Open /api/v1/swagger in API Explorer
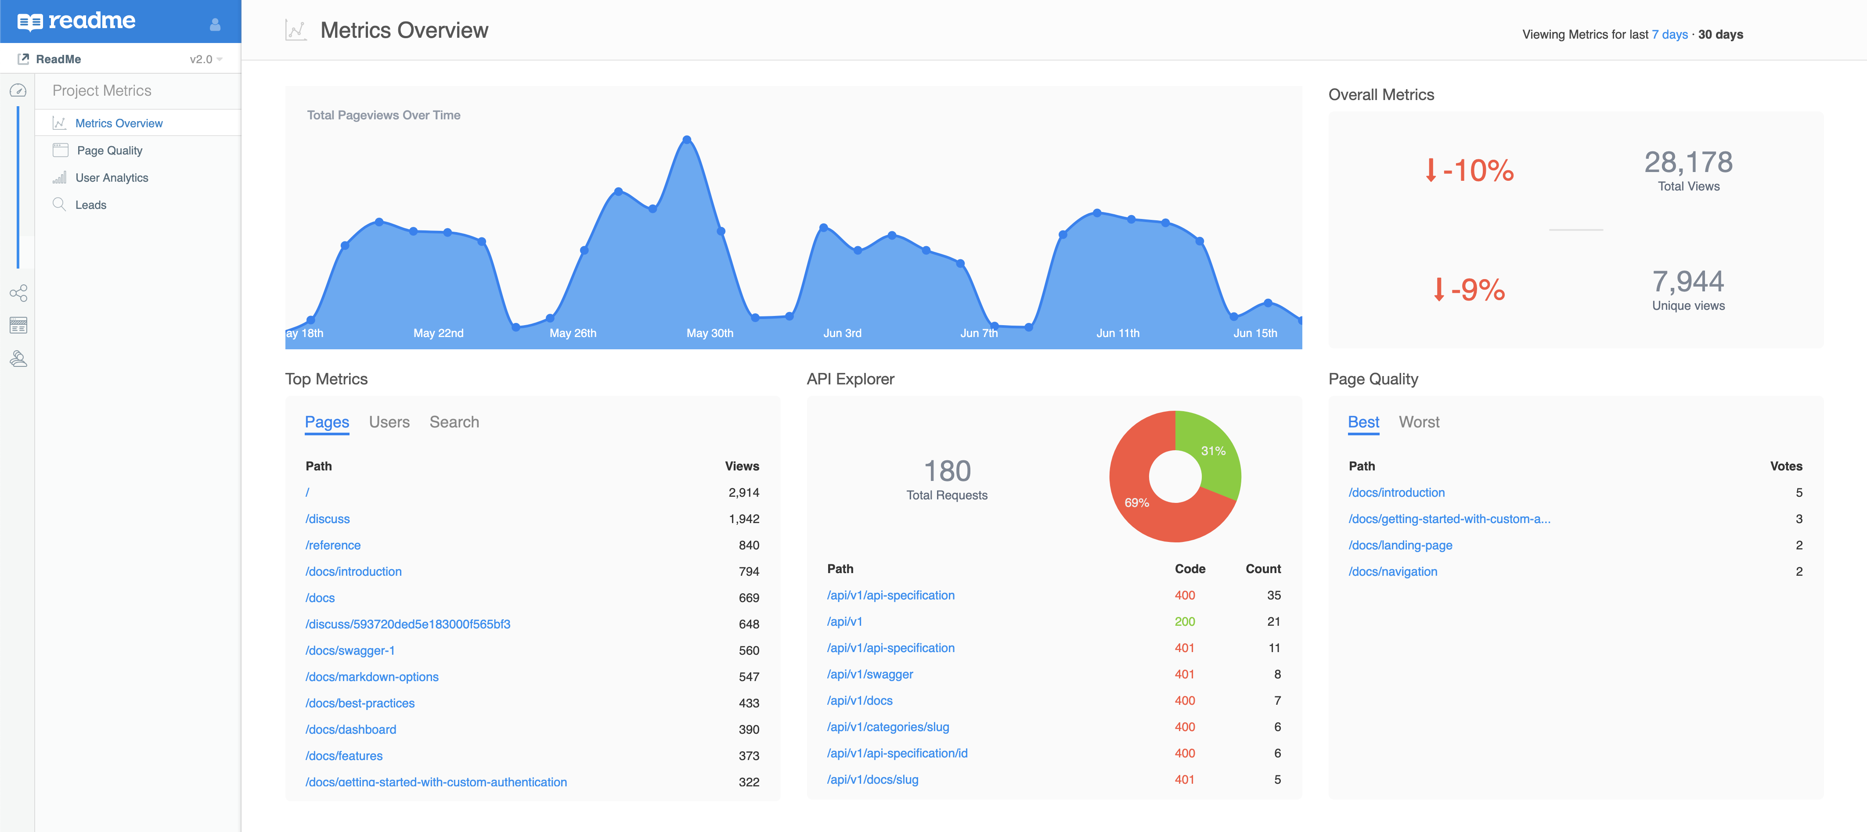Screen dimensions: 1867x832 (870, 674)
